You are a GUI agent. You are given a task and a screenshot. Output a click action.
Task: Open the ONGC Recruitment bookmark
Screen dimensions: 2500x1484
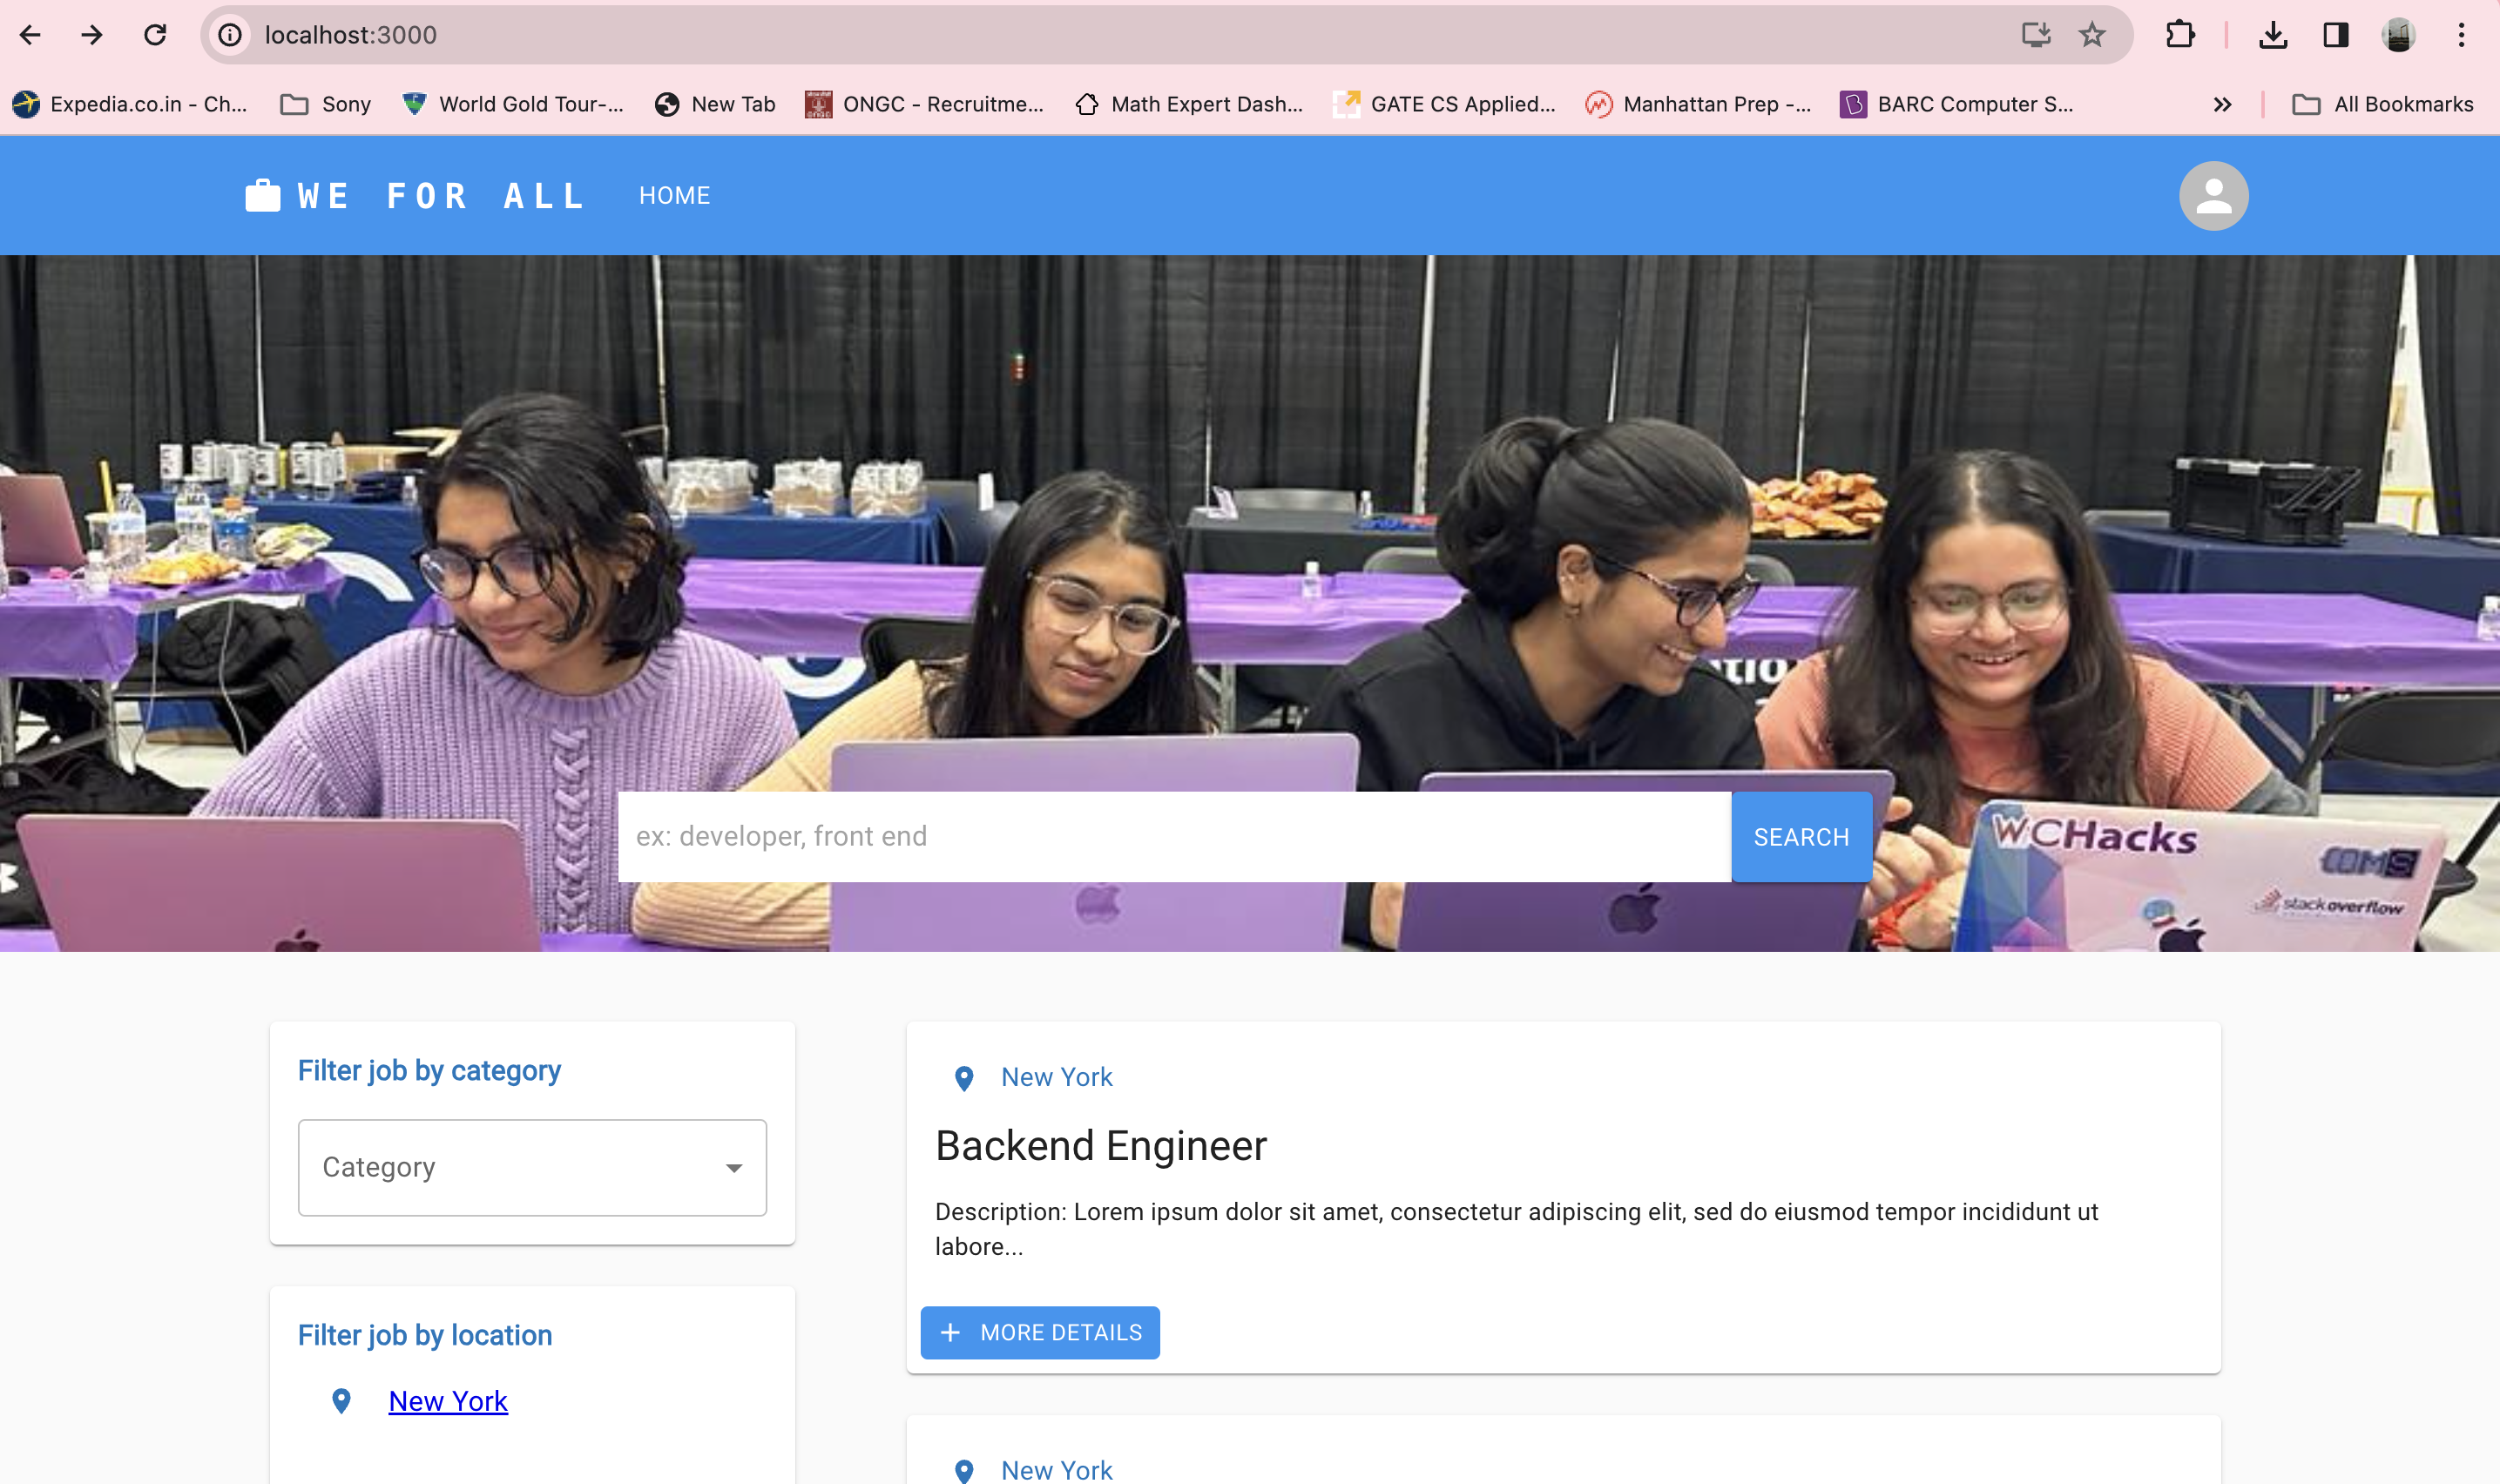click(x=925, y=104)
